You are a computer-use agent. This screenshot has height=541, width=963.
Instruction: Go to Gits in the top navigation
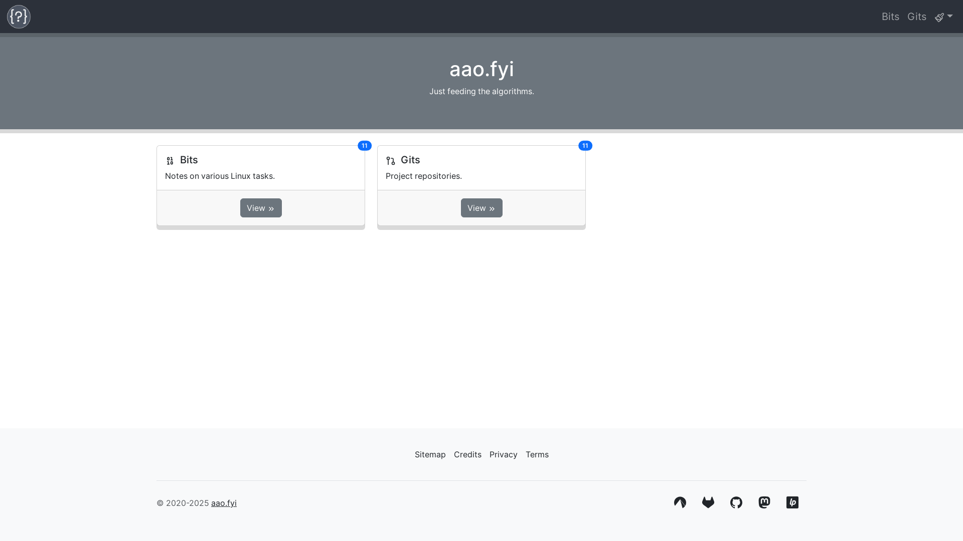917,17
